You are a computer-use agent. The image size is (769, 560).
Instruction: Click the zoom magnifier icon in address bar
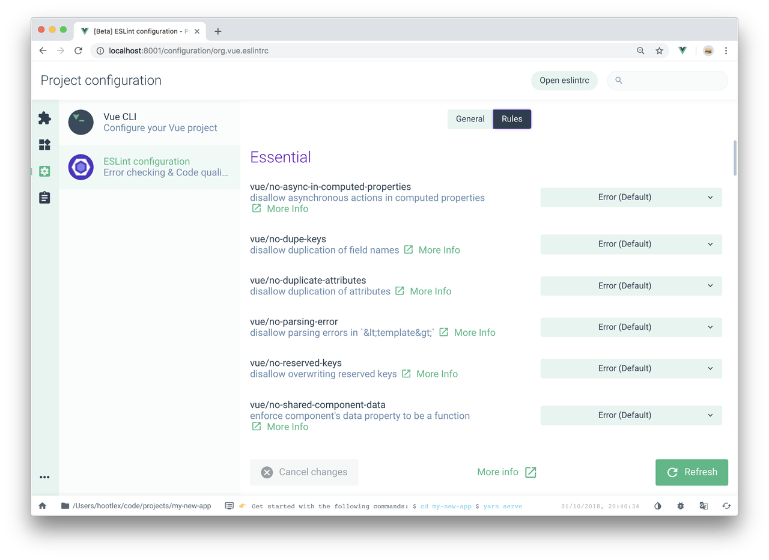[x=640, y=50]
